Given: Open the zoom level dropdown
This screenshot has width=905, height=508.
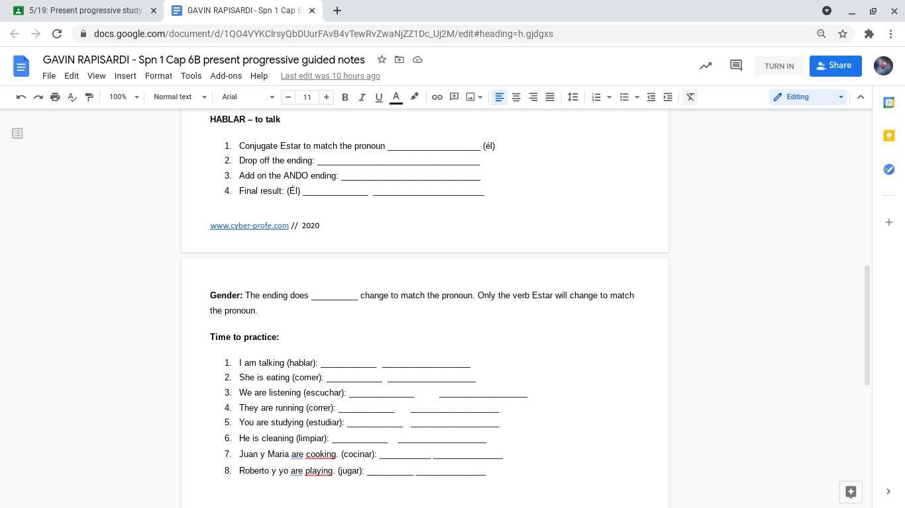Looking at the screenshot, I should pyautogui.click(x=125, y=97).
